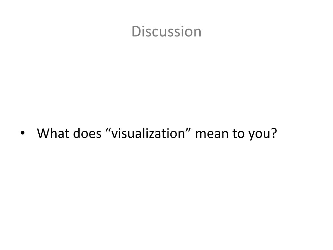Image resolution: width=333 pixels, height=250 pixels.
Task: Click the capital "D" in Discussion
Action: (x=136, y=32)
